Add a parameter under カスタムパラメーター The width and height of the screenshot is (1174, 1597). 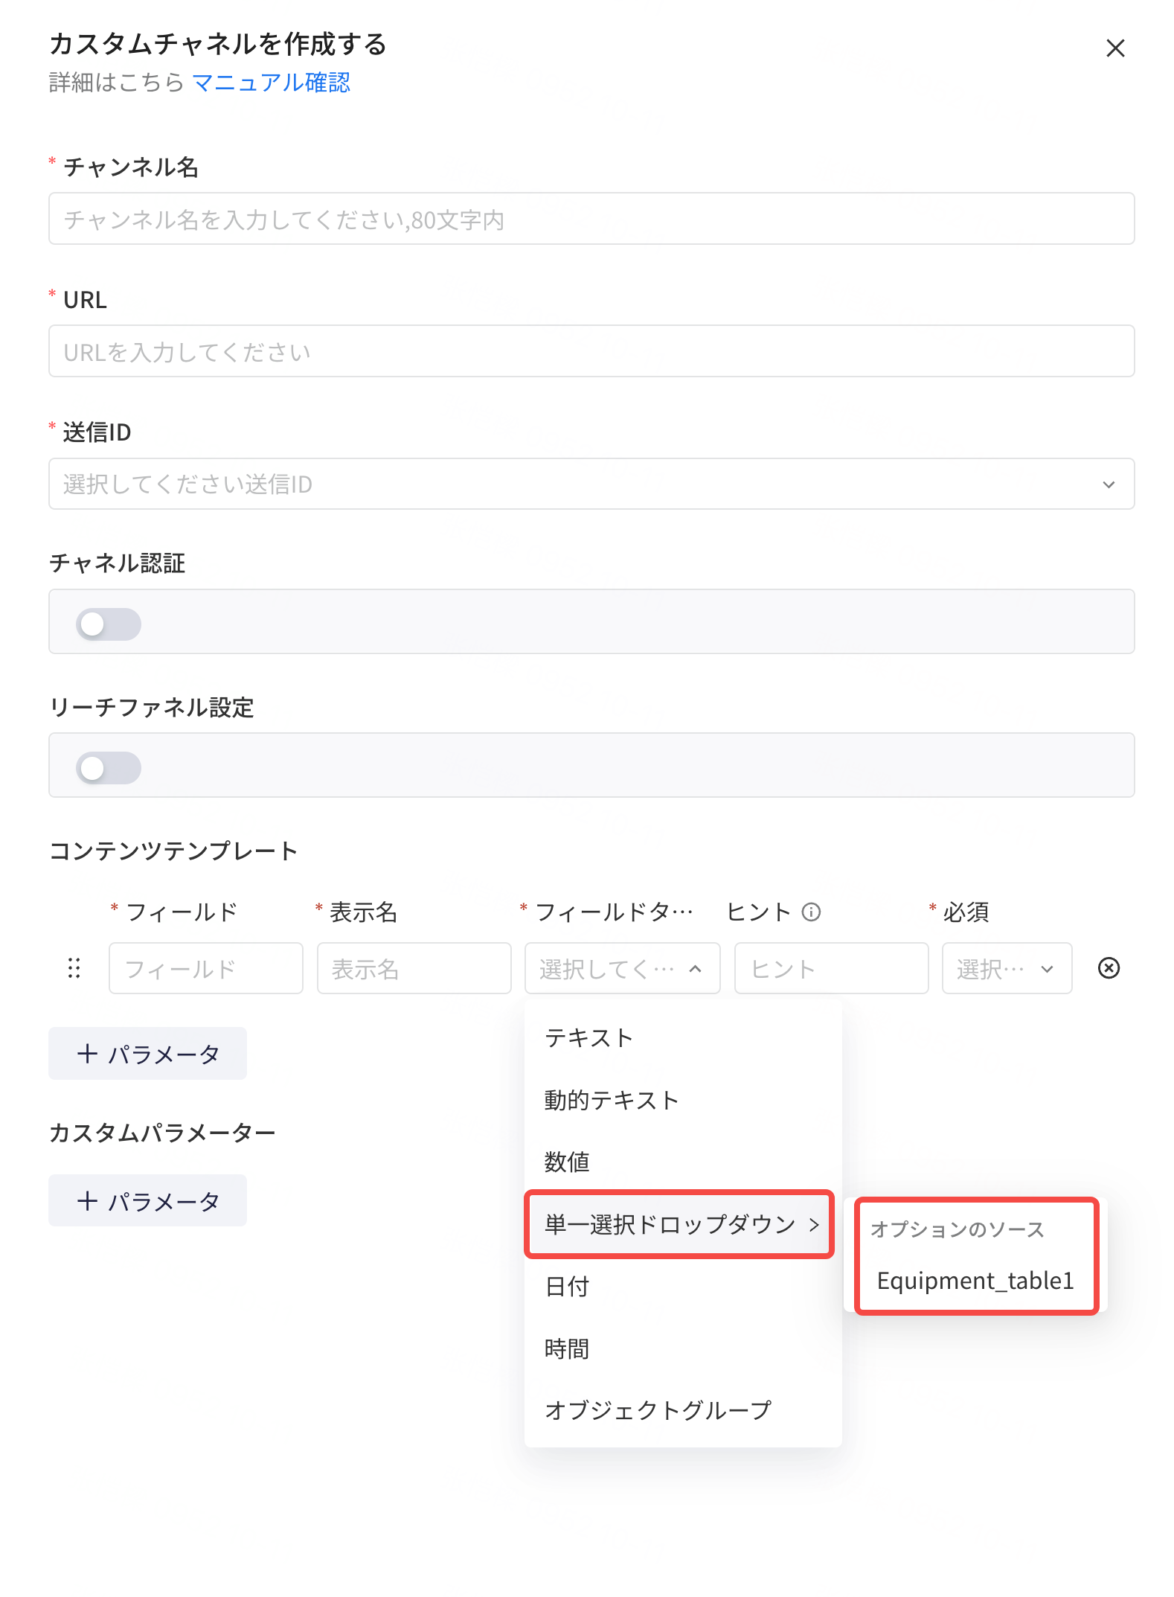147,1200
